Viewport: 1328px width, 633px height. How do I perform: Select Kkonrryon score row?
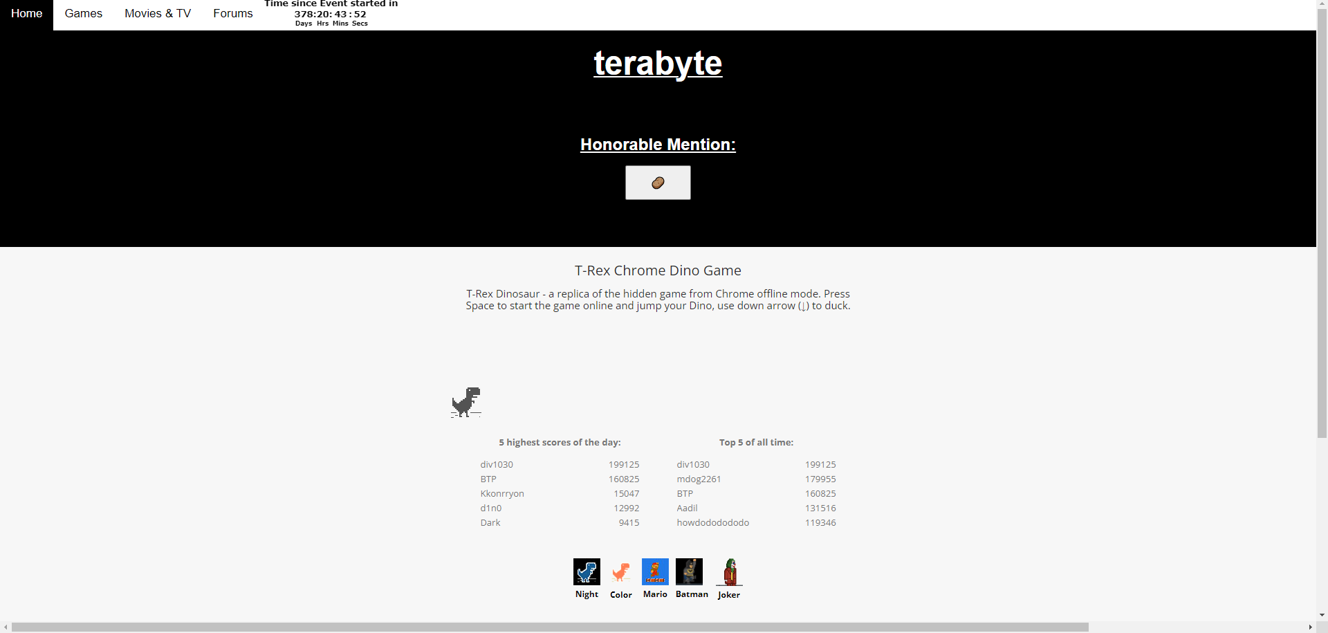click(560, 494)
